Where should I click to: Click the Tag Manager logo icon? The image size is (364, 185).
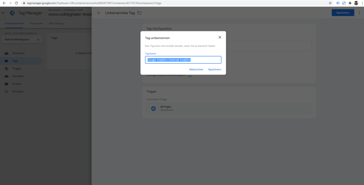pos(12,13)
